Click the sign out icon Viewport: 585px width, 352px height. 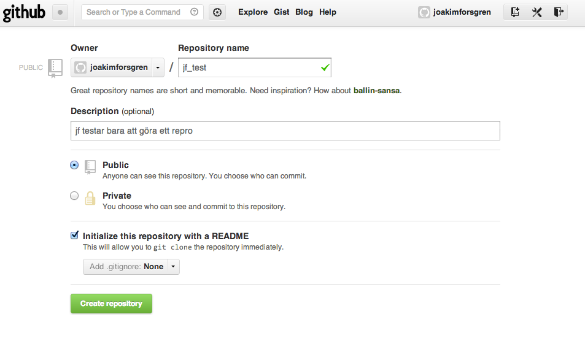(x=558, y=12)
